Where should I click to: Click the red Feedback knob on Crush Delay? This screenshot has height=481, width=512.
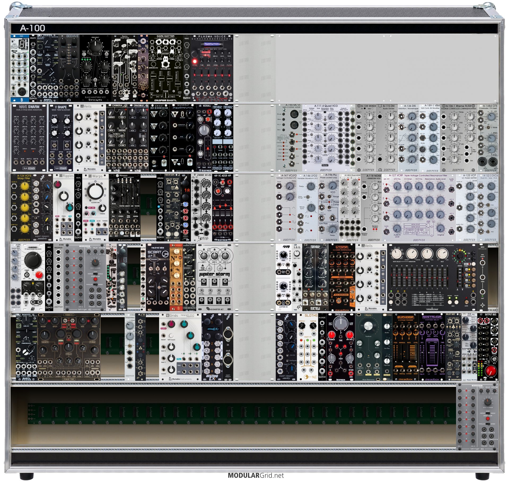[x=332, y=335]
